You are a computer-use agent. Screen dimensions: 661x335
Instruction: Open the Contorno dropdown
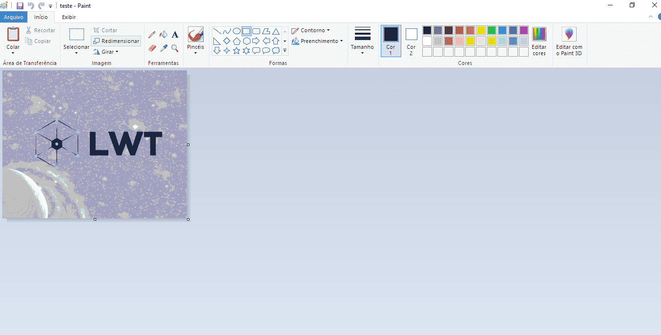click(x=311, y=30)
